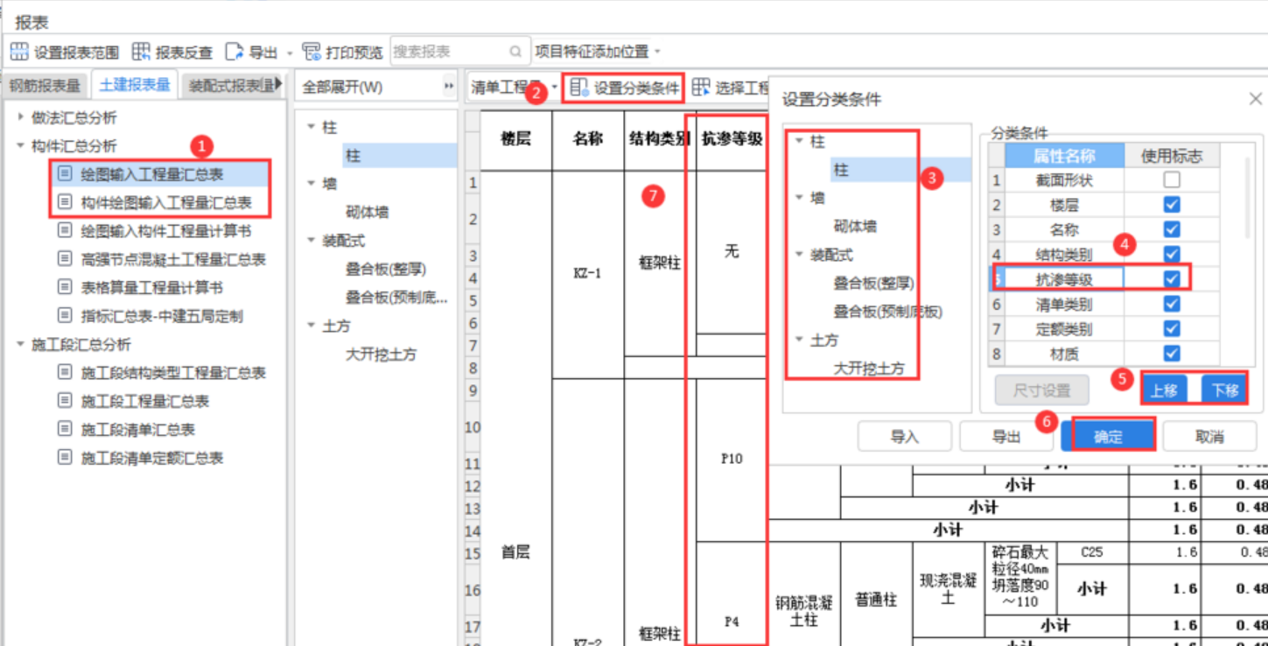Collapse the 土方 node in middle tree

click(x=312, y=325)
